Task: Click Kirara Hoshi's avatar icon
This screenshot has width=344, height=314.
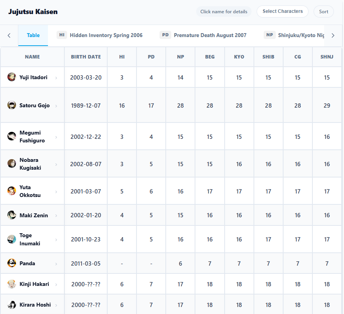Action: click(x=12, y=305)
